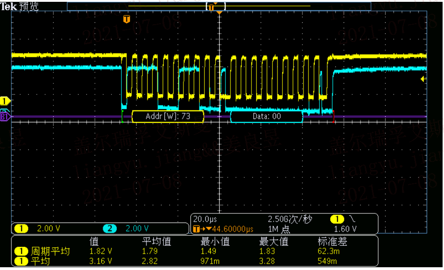Click the channel 2 scale badge 2.00 V
The height and width of the screenshot is (270, 444).
(126, 228)
